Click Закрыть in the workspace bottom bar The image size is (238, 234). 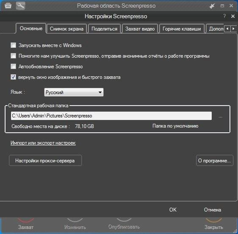click(x=213, y=227)
